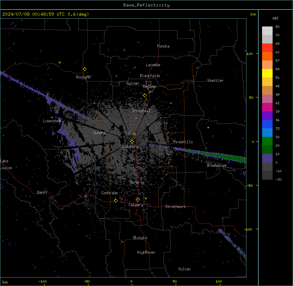Click the white plus marker east of ThreeHills
The height and width of the screenshot is (286, 293).
click(x=208, y=127)
